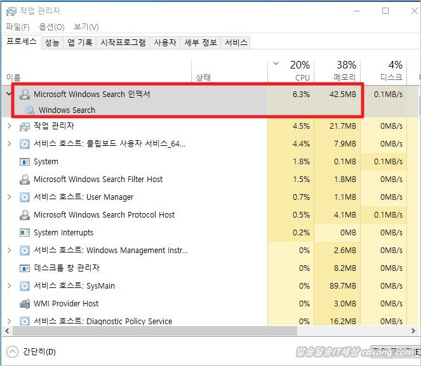
Task: Open the 옵션(O) menu
Action: coord(51,27)
